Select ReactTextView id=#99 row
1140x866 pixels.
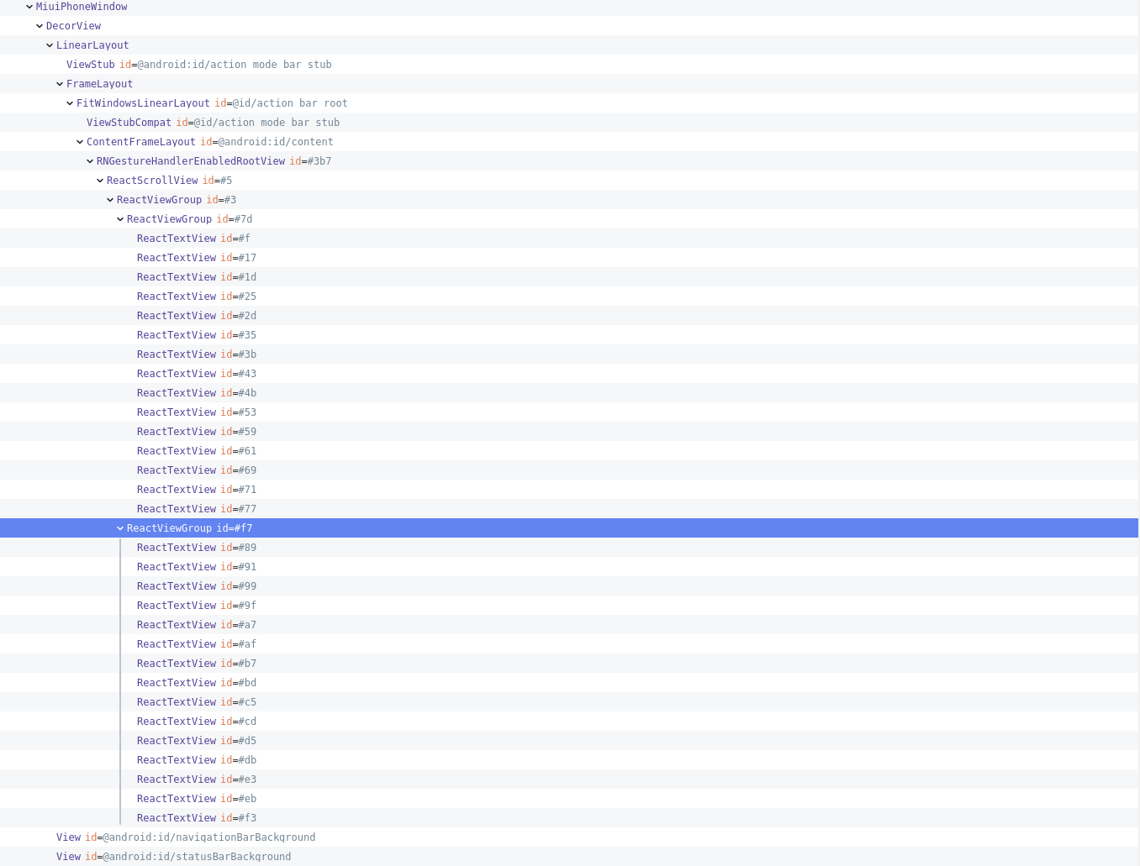(569, 586)
